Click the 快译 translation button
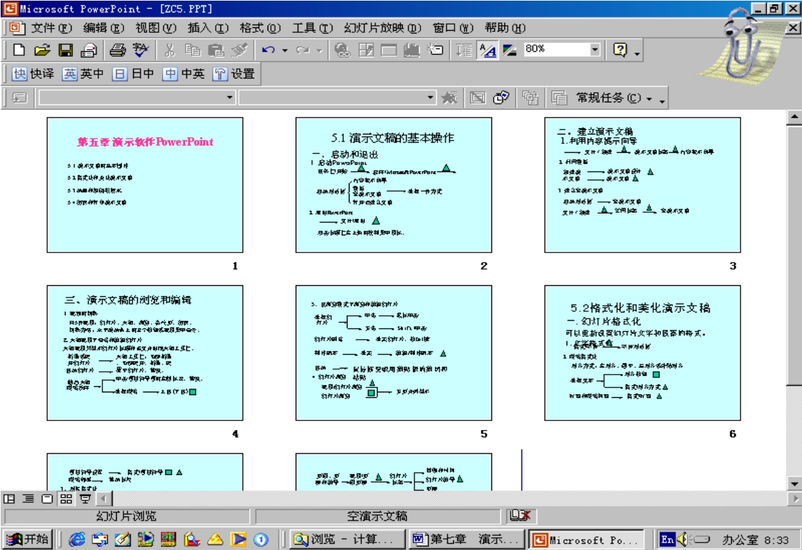Screen dimensions: 802x550 33,74
